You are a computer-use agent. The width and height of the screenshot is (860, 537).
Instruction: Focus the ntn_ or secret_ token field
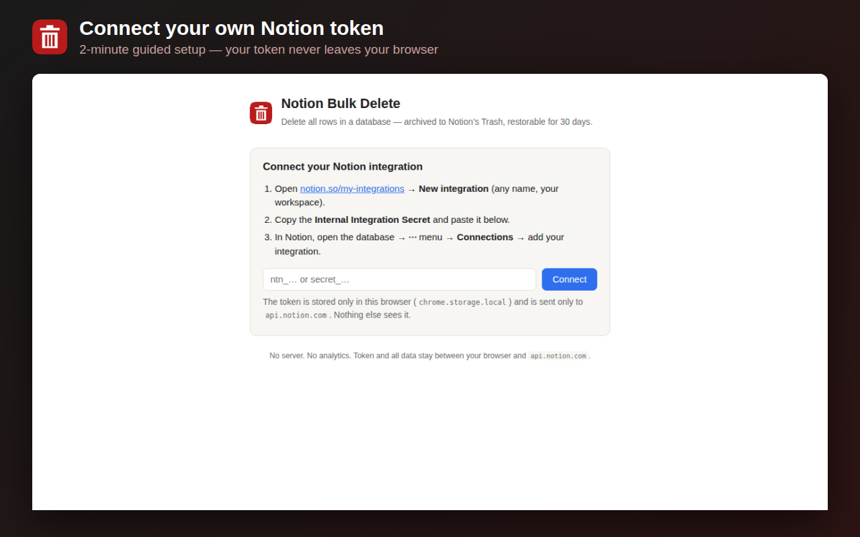(399, 279)
